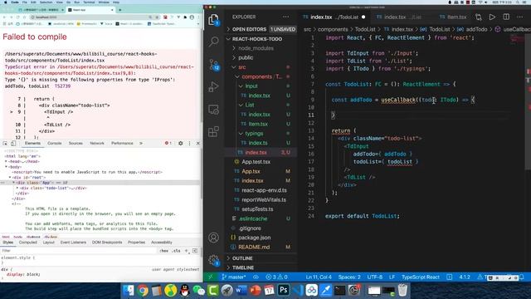Expand the node_modules folder
This screenshot has height=299, width=531.
261,48
